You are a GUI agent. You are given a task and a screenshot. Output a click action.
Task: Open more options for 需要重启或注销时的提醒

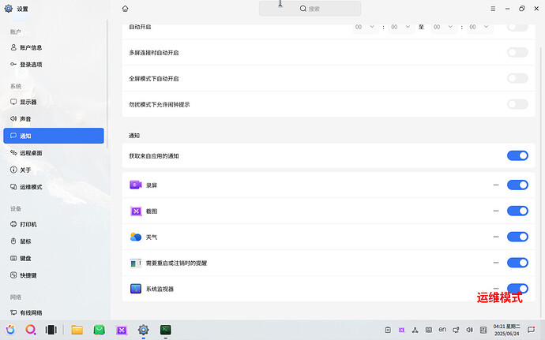(496, 263)
